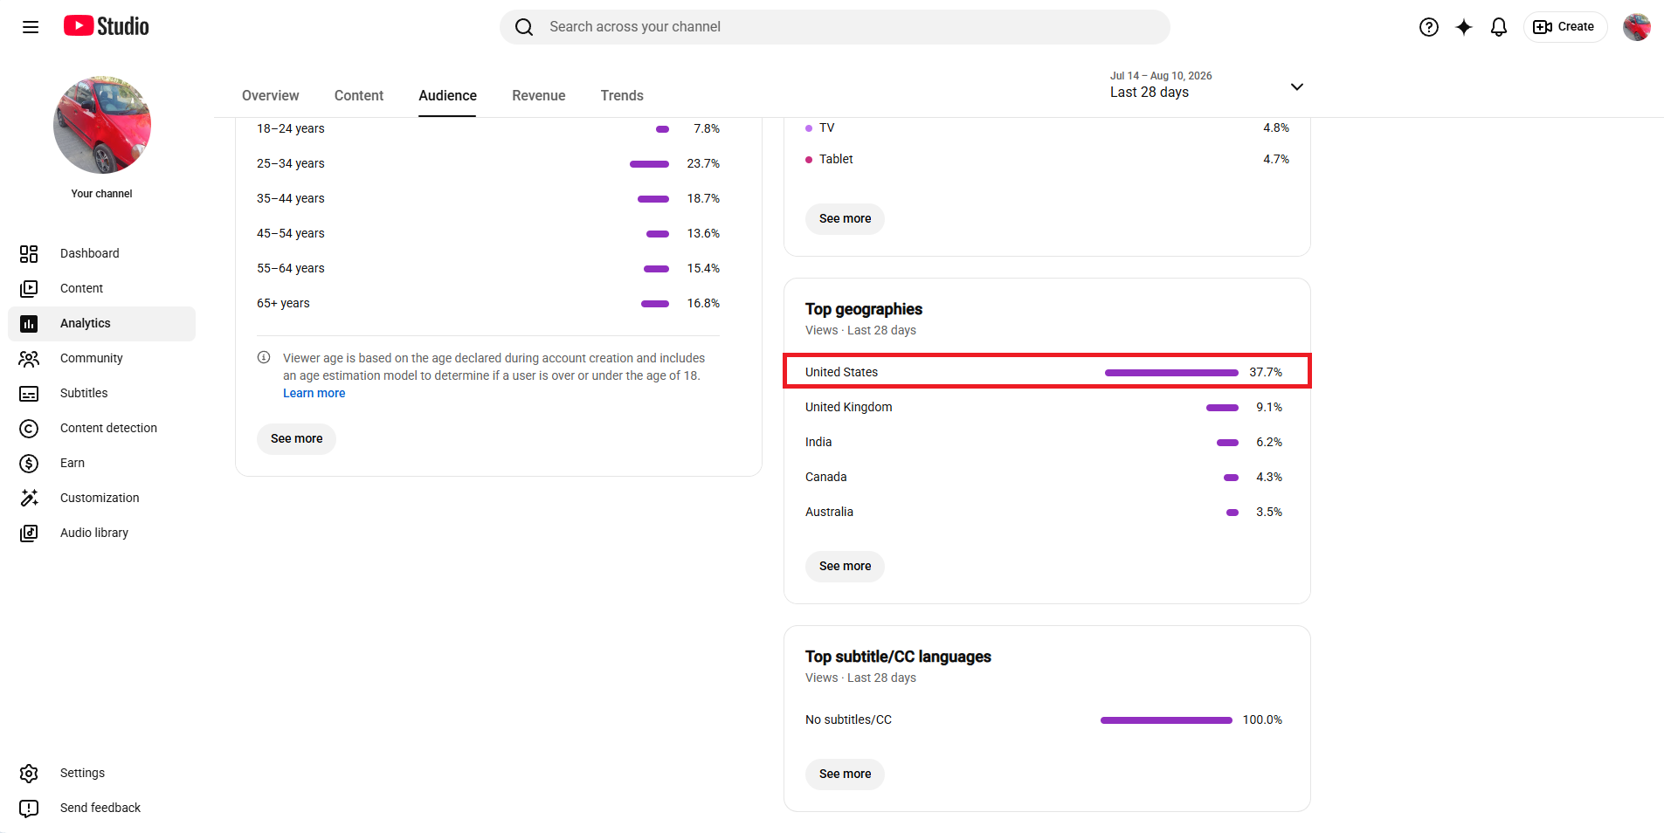Click See more under Top subtitle/CC languages
This screenshot has width=1664, height=833.
845,774
